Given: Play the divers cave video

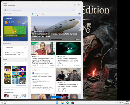Looking at the screenshot, I should click(x=68, y=48).
